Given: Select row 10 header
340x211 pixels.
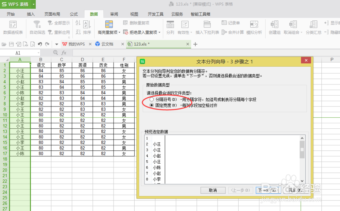Looking at the screenshot, I should [x=5, y=115].
